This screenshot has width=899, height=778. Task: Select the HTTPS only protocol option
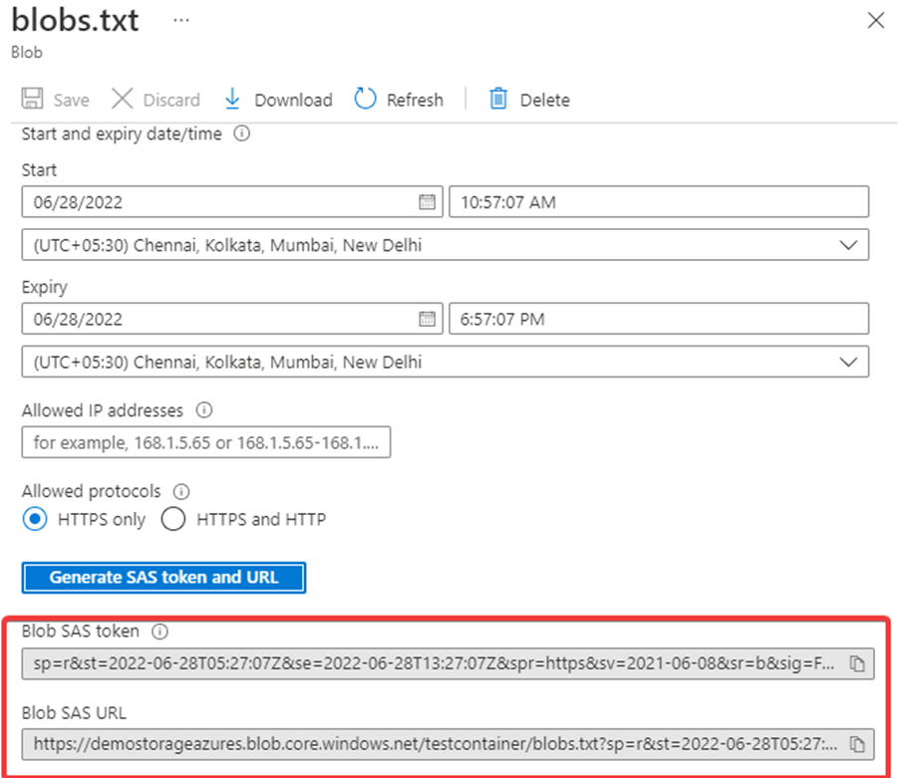34,519
